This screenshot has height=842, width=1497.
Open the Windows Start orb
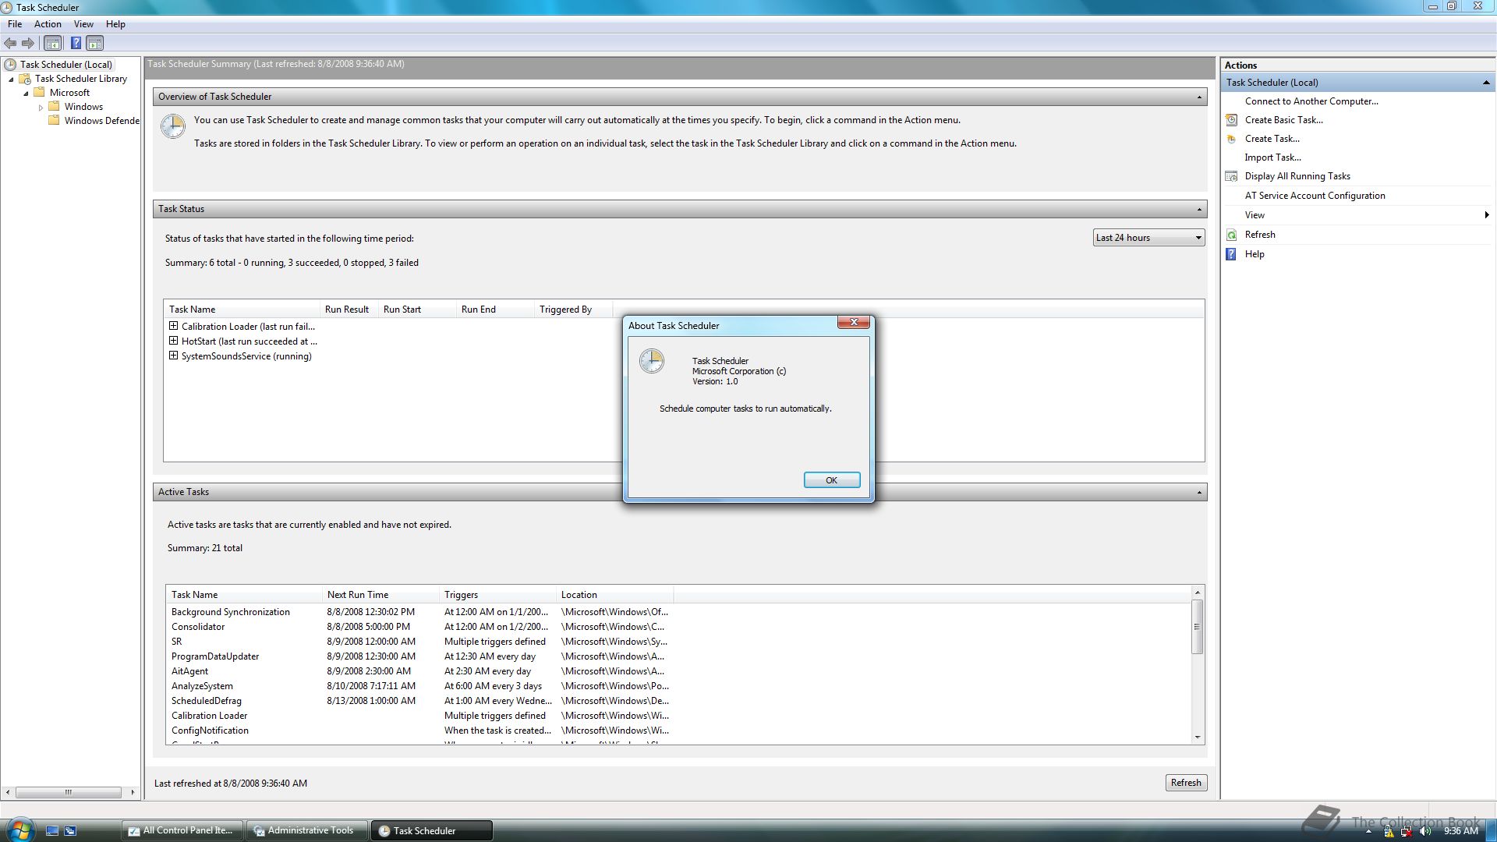[x=19, y=830]
